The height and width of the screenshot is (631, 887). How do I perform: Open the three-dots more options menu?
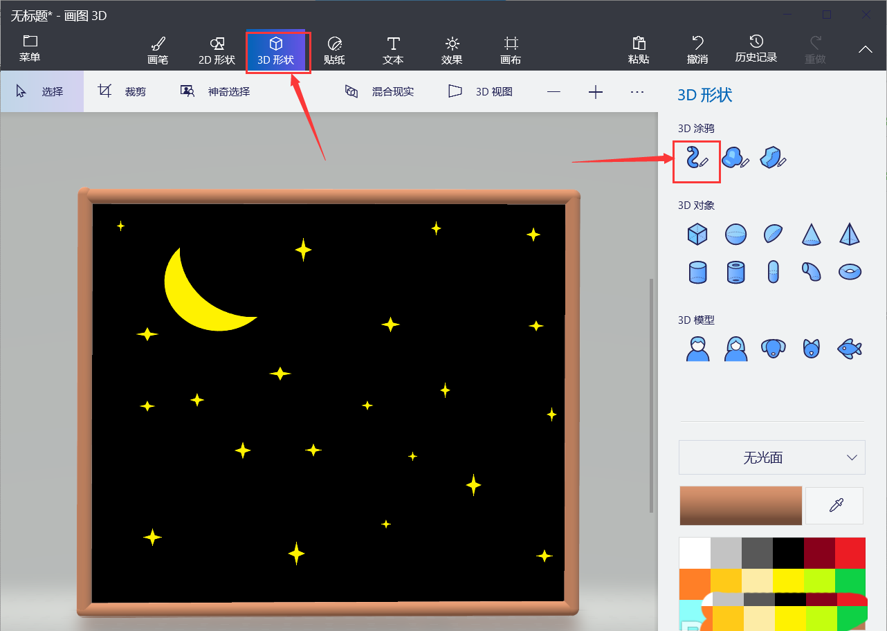(638, 92)
